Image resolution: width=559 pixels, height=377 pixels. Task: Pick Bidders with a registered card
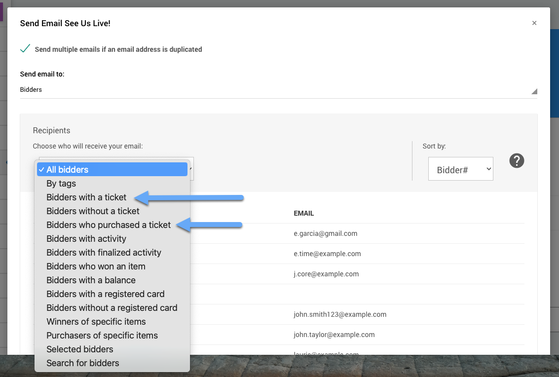pyautogui.click(x=105, y=294)
